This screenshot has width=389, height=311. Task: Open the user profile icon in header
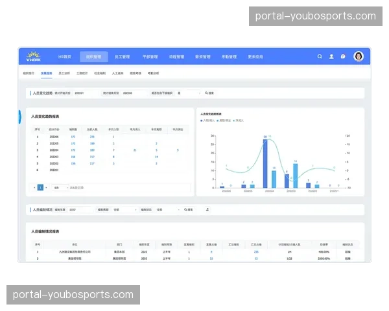click(331, 56)
